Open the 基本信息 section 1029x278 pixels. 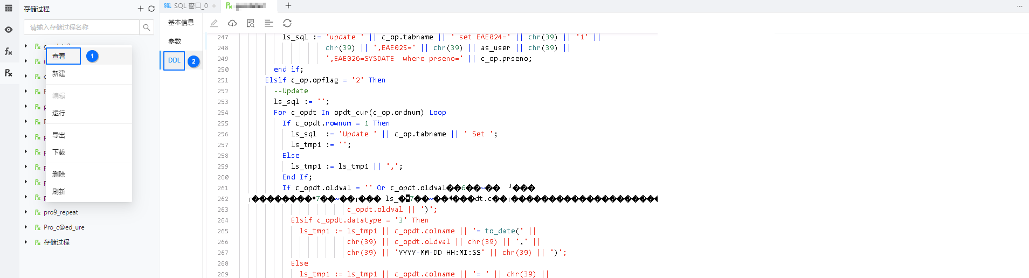(181, 23)
